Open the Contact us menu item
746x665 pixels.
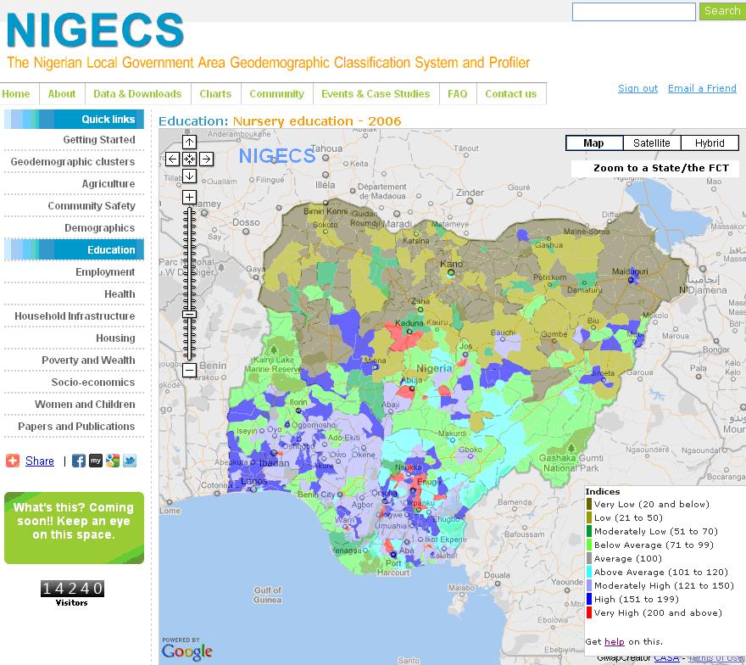[x=511, y=94]
